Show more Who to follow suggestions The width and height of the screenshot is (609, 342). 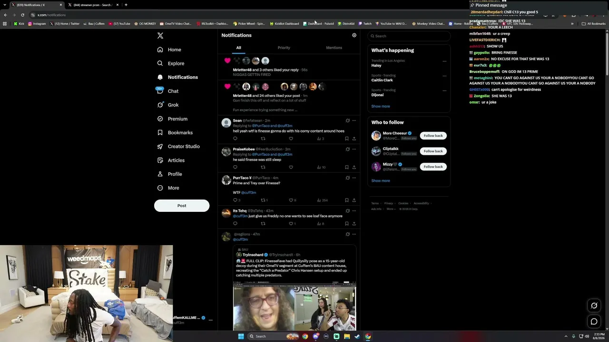point(381,180)
